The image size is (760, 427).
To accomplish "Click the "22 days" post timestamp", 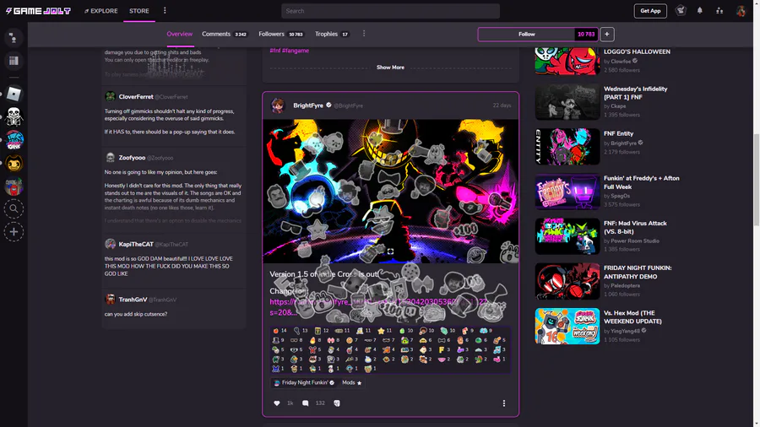I will pos(502,105).
